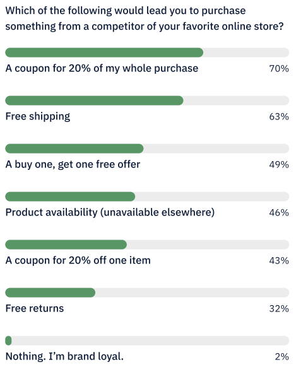Select 'A buy one, get one free offer' label
296x369 pixels.
click(73, 165)
